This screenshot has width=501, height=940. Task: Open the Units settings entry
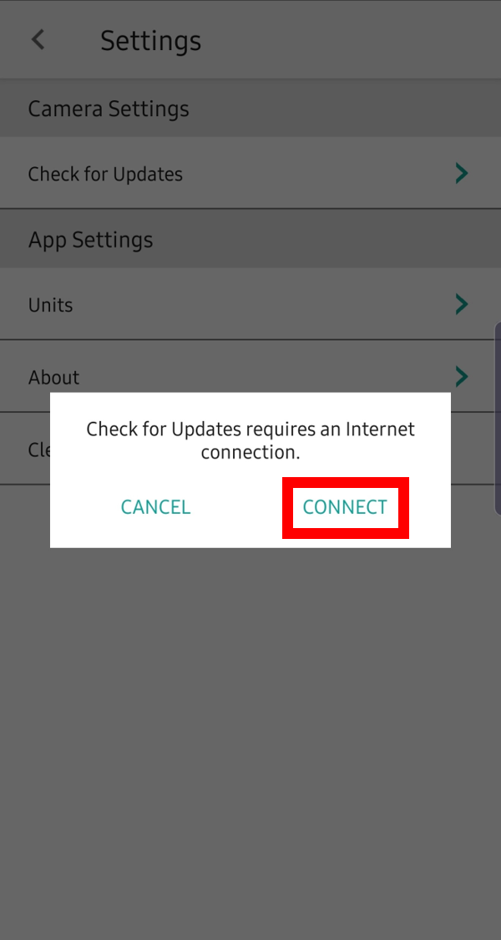coord(250,304)
